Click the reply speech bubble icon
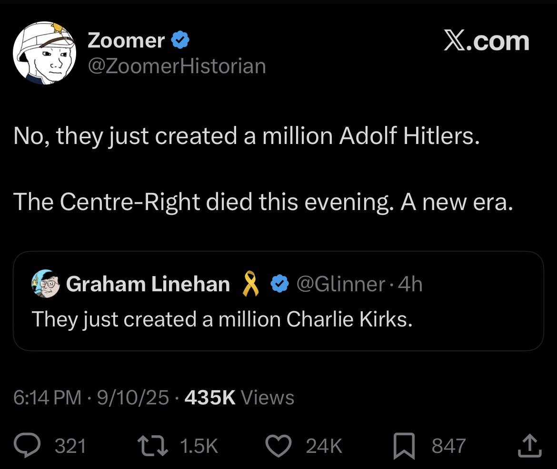This screenshot has height=469, width=557. (29, 446)
